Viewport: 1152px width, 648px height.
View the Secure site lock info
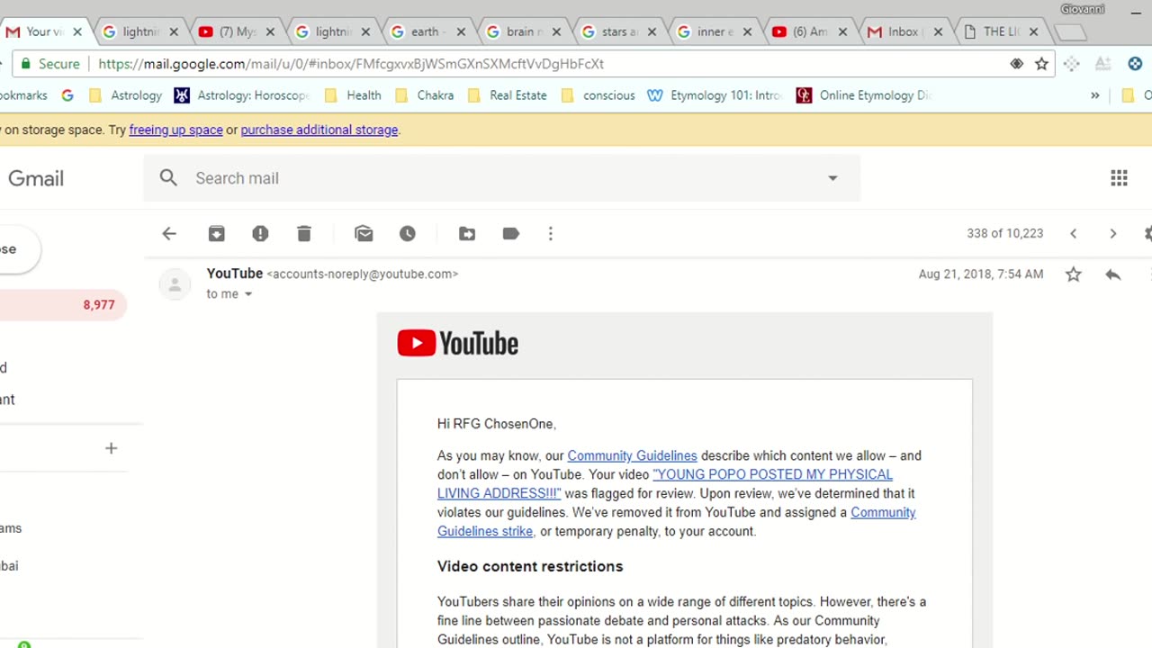50,64
